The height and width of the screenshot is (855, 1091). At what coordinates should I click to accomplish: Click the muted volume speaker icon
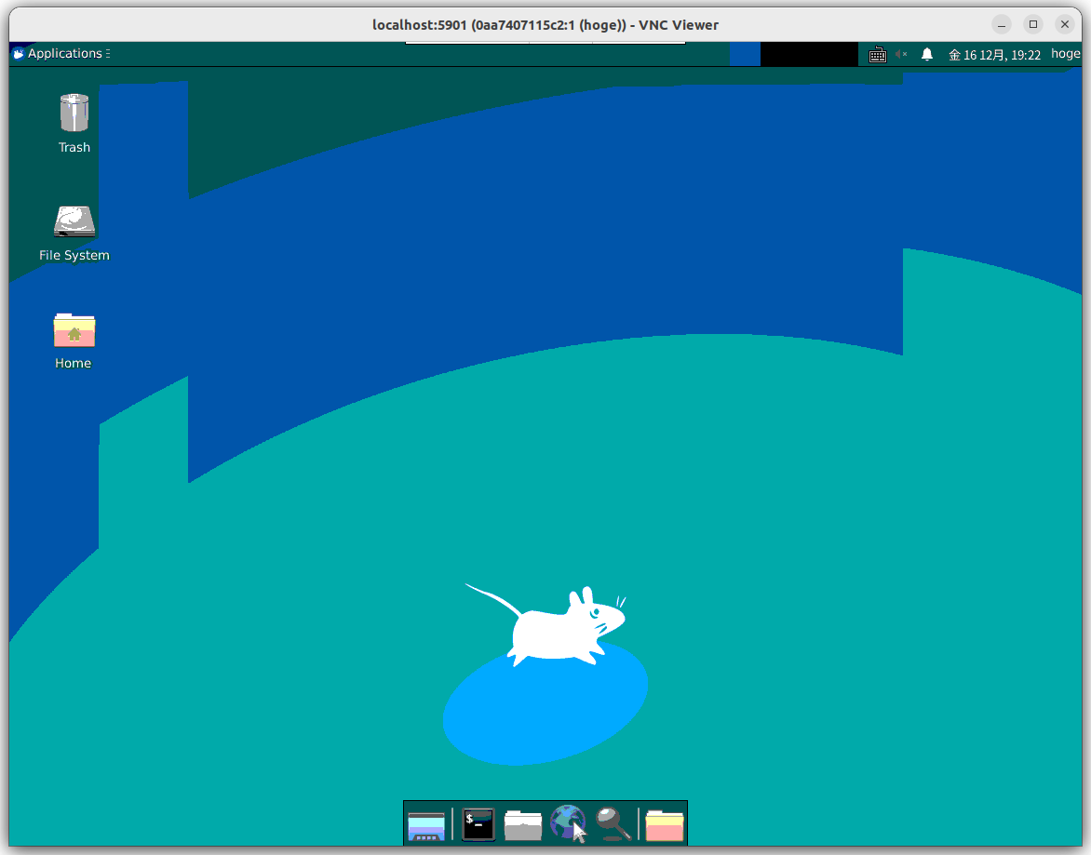[x=902, y=54]
